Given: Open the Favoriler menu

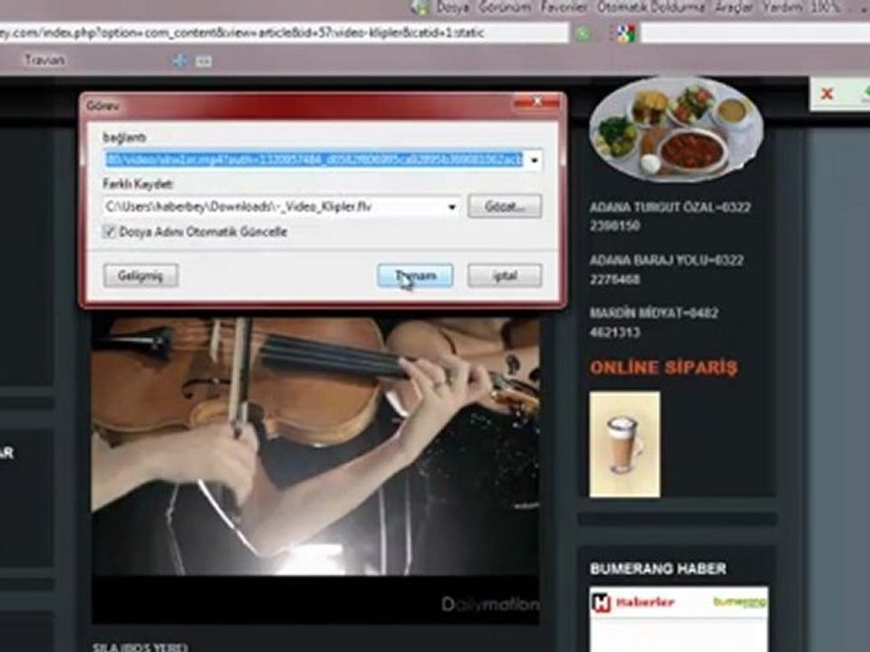Looking at the screenshot, I should [x=564, y=7].
